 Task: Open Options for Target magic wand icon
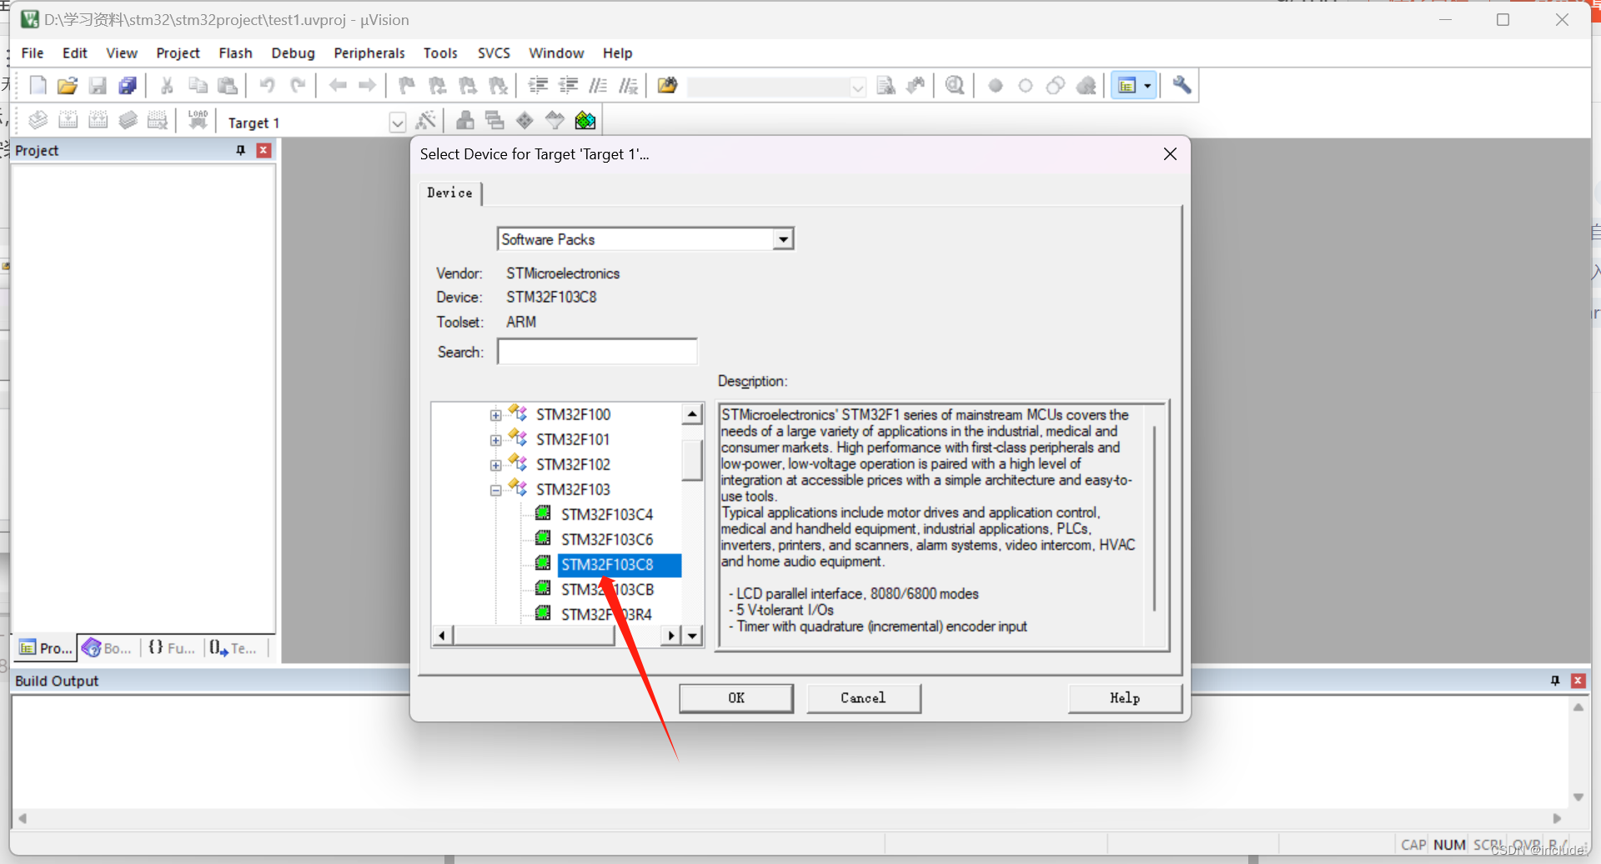(x=426, y=120)
